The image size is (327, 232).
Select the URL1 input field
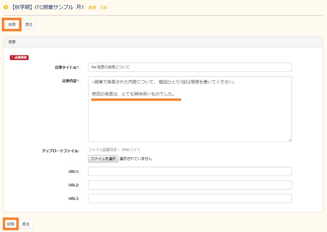coord(190,172)
